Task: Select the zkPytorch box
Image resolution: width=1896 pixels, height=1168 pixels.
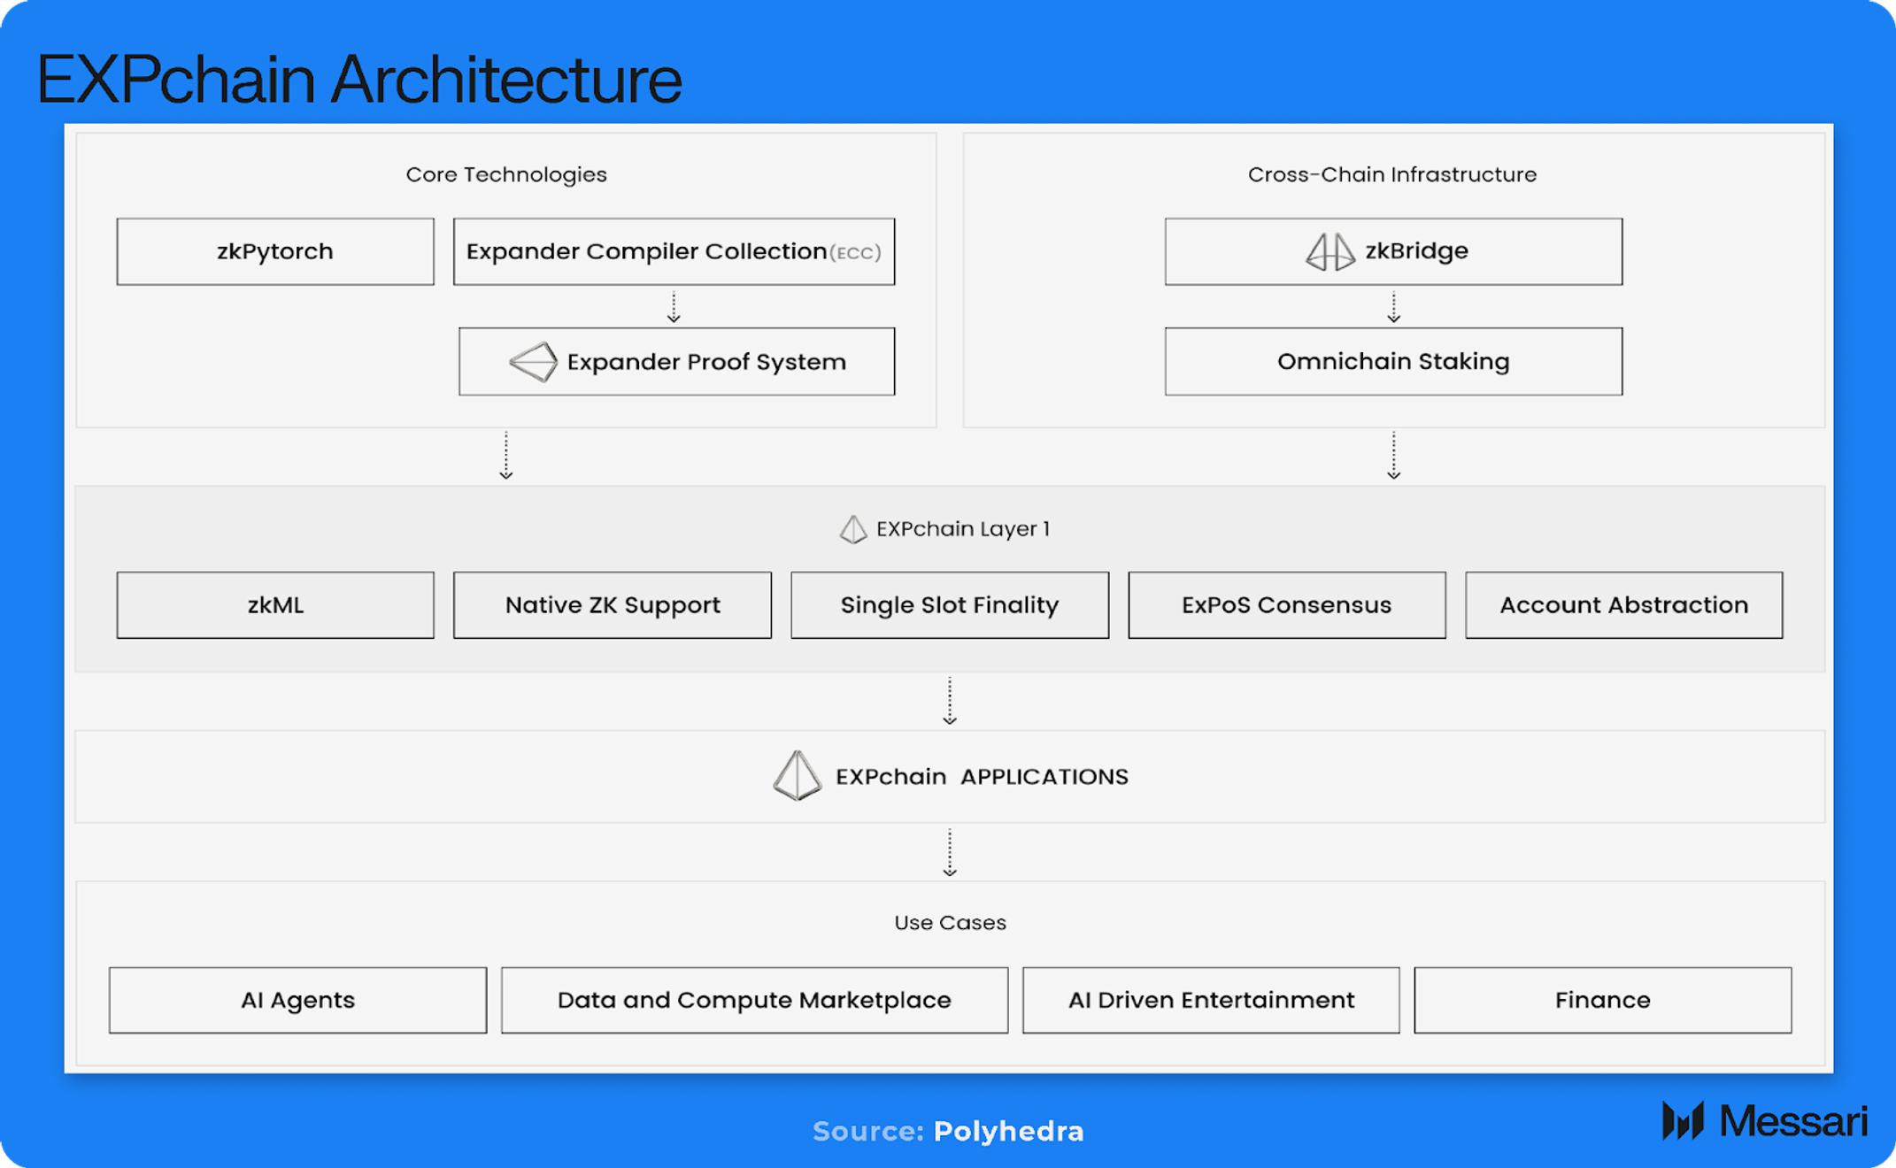Action: click(275, 251)
